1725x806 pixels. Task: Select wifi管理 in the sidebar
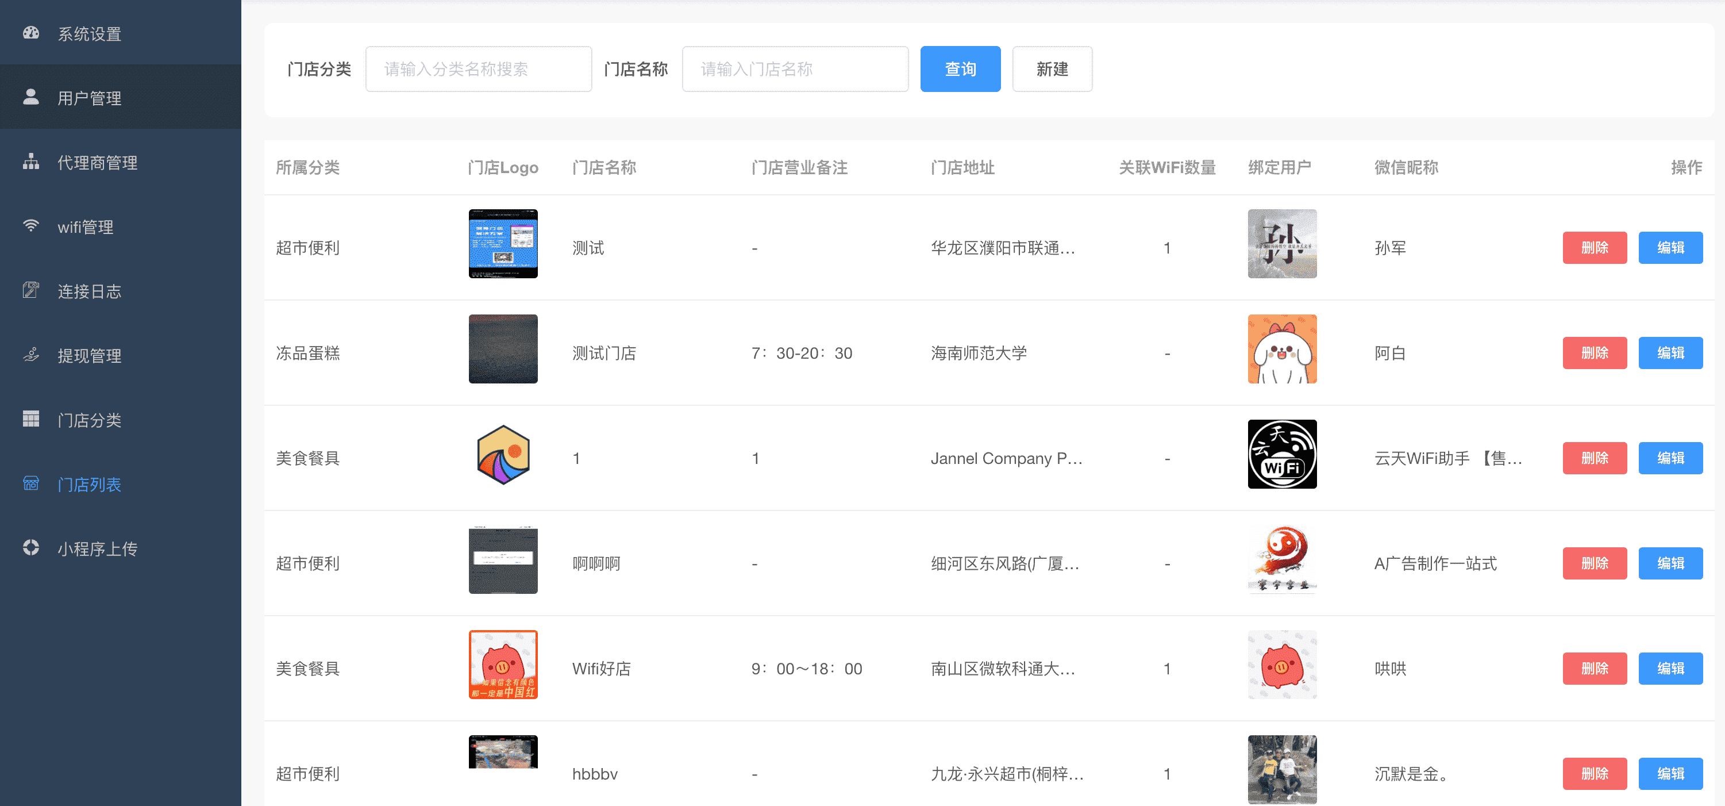(x=121, y=226)
